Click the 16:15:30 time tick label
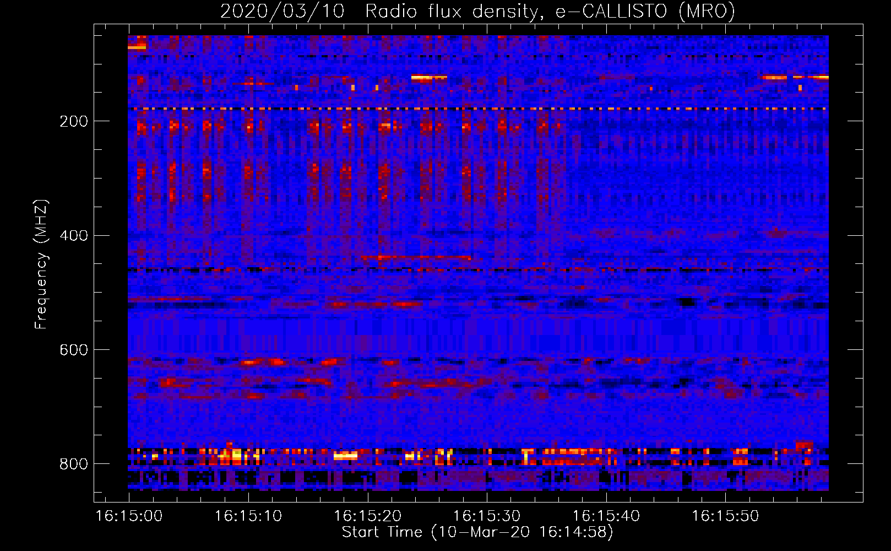This screenshot has height=551, width=891. 487,516
